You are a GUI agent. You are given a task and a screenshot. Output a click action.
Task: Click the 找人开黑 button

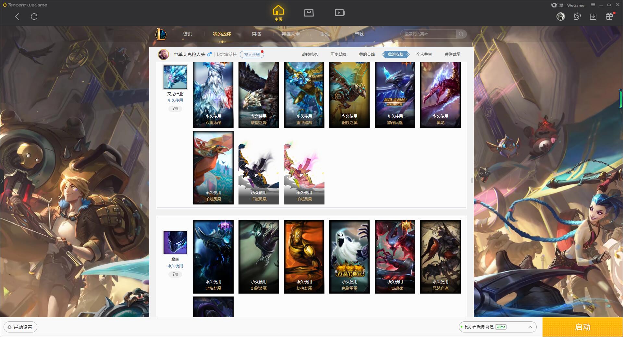pos(252,54)
